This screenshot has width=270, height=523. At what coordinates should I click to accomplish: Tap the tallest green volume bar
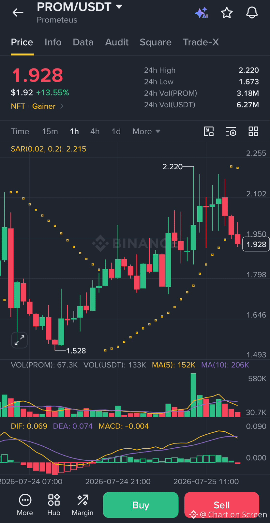pos(193,395)
